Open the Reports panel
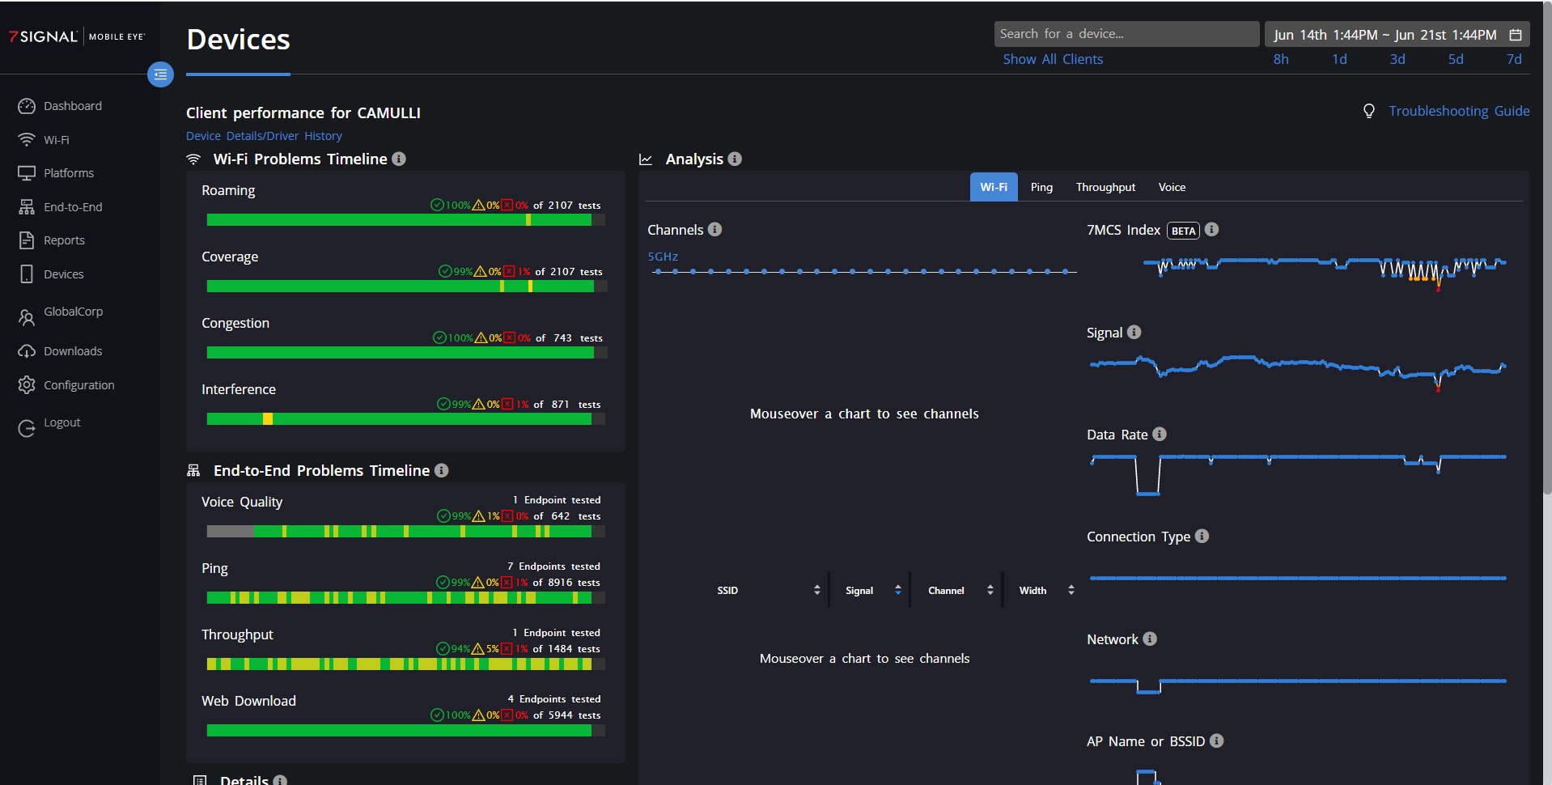This screenshot has height=785, width=1552. coord(27,240)
